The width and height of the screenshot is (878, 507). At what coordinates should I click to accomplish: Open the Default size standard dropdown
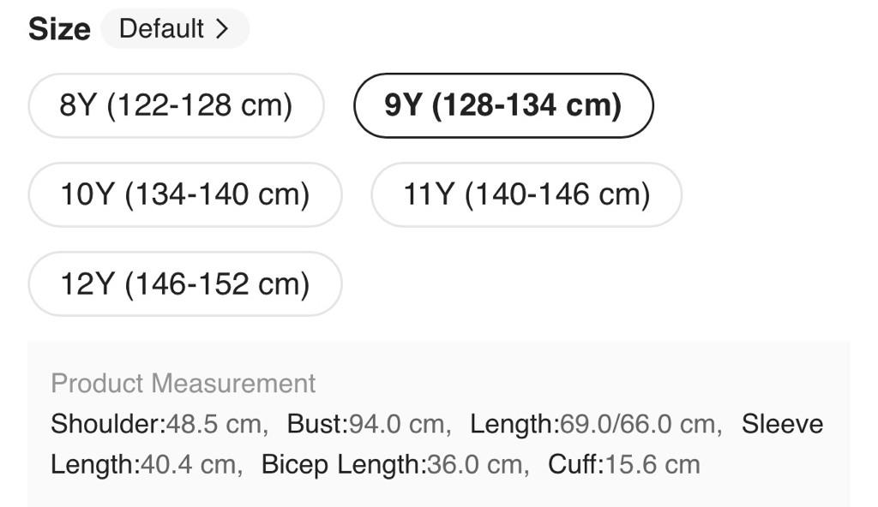174,29
